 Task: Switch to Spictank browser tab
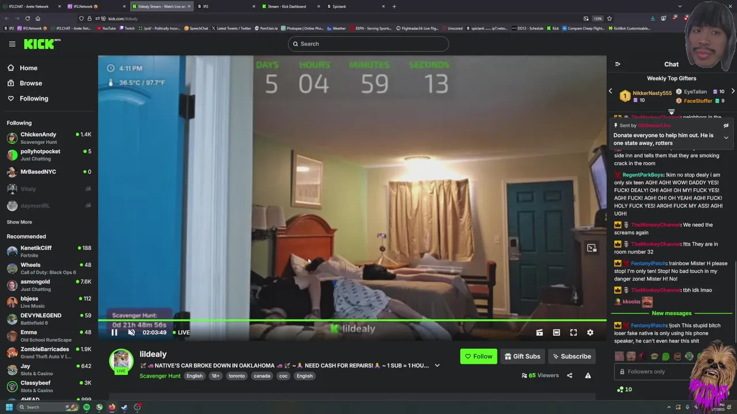356,6
